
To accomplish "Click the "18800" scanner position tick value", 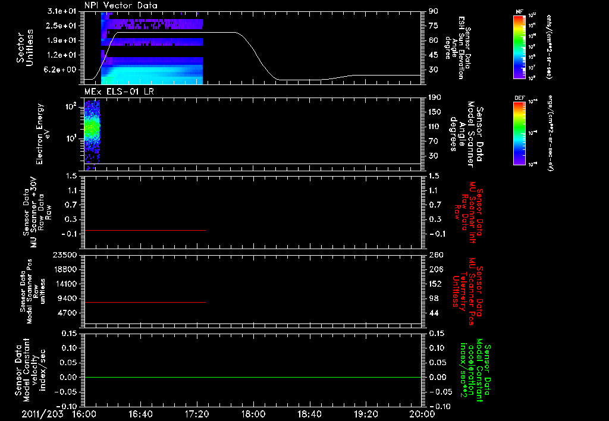I will 65,269.
